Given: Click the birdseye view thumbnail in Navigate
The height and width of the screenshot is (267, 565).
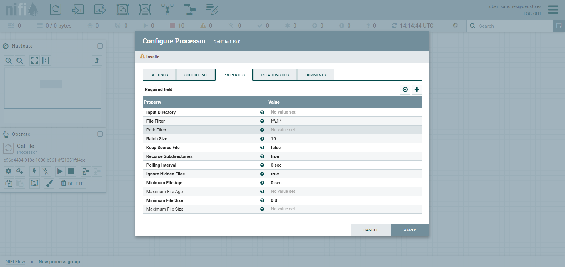Looking at the screenshot, I should [53, 88].
